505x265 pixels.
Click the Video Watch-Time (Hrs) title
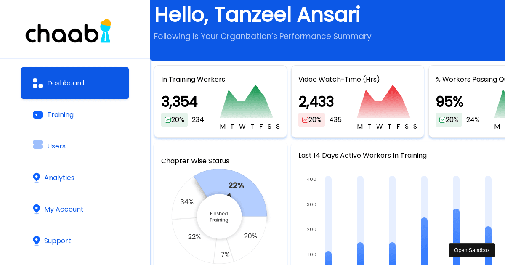339,79
